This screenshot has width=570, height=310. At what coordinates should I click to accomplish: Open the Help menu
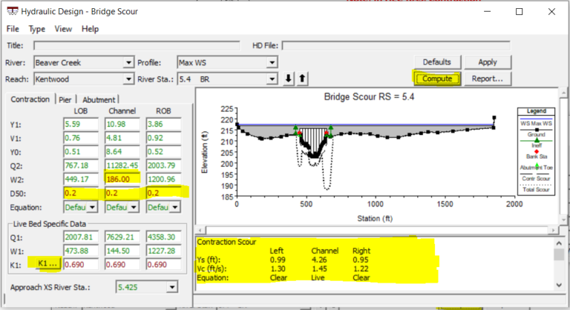[90, 29]
